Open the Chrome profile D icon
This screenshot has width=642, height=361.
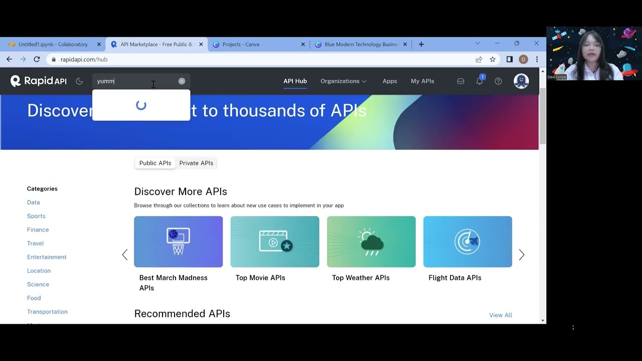point(523,59)
